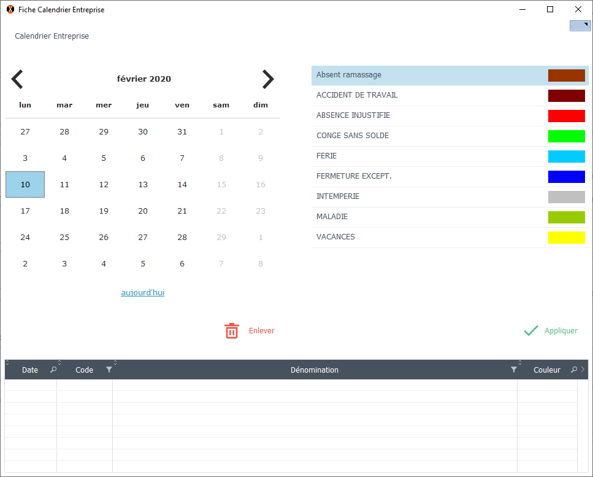593x477 pixels.
Task: Pick day 25 in the calendar grid
Action: [64, 238]
